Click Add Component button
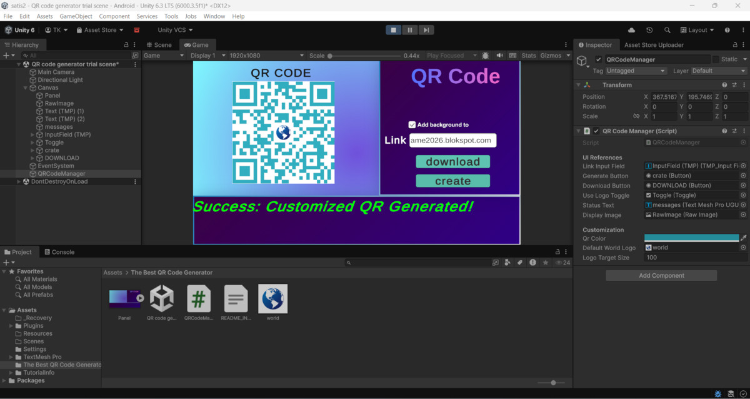Screen dimensions: 750x399 (x=661, y=275)
